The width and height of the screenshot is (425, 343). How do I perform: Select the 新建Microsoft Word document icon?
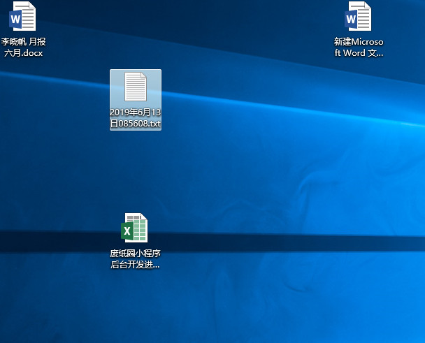point(359,16)
